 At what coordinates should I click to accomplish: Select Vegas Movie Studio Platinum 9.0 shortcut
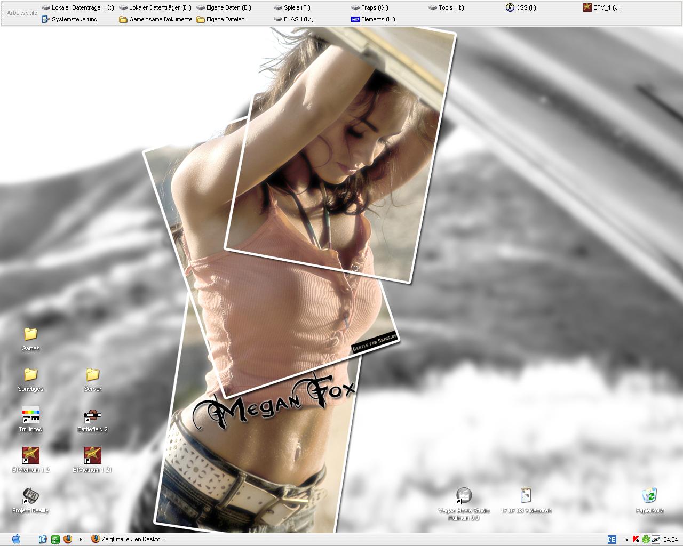[464, 504]
